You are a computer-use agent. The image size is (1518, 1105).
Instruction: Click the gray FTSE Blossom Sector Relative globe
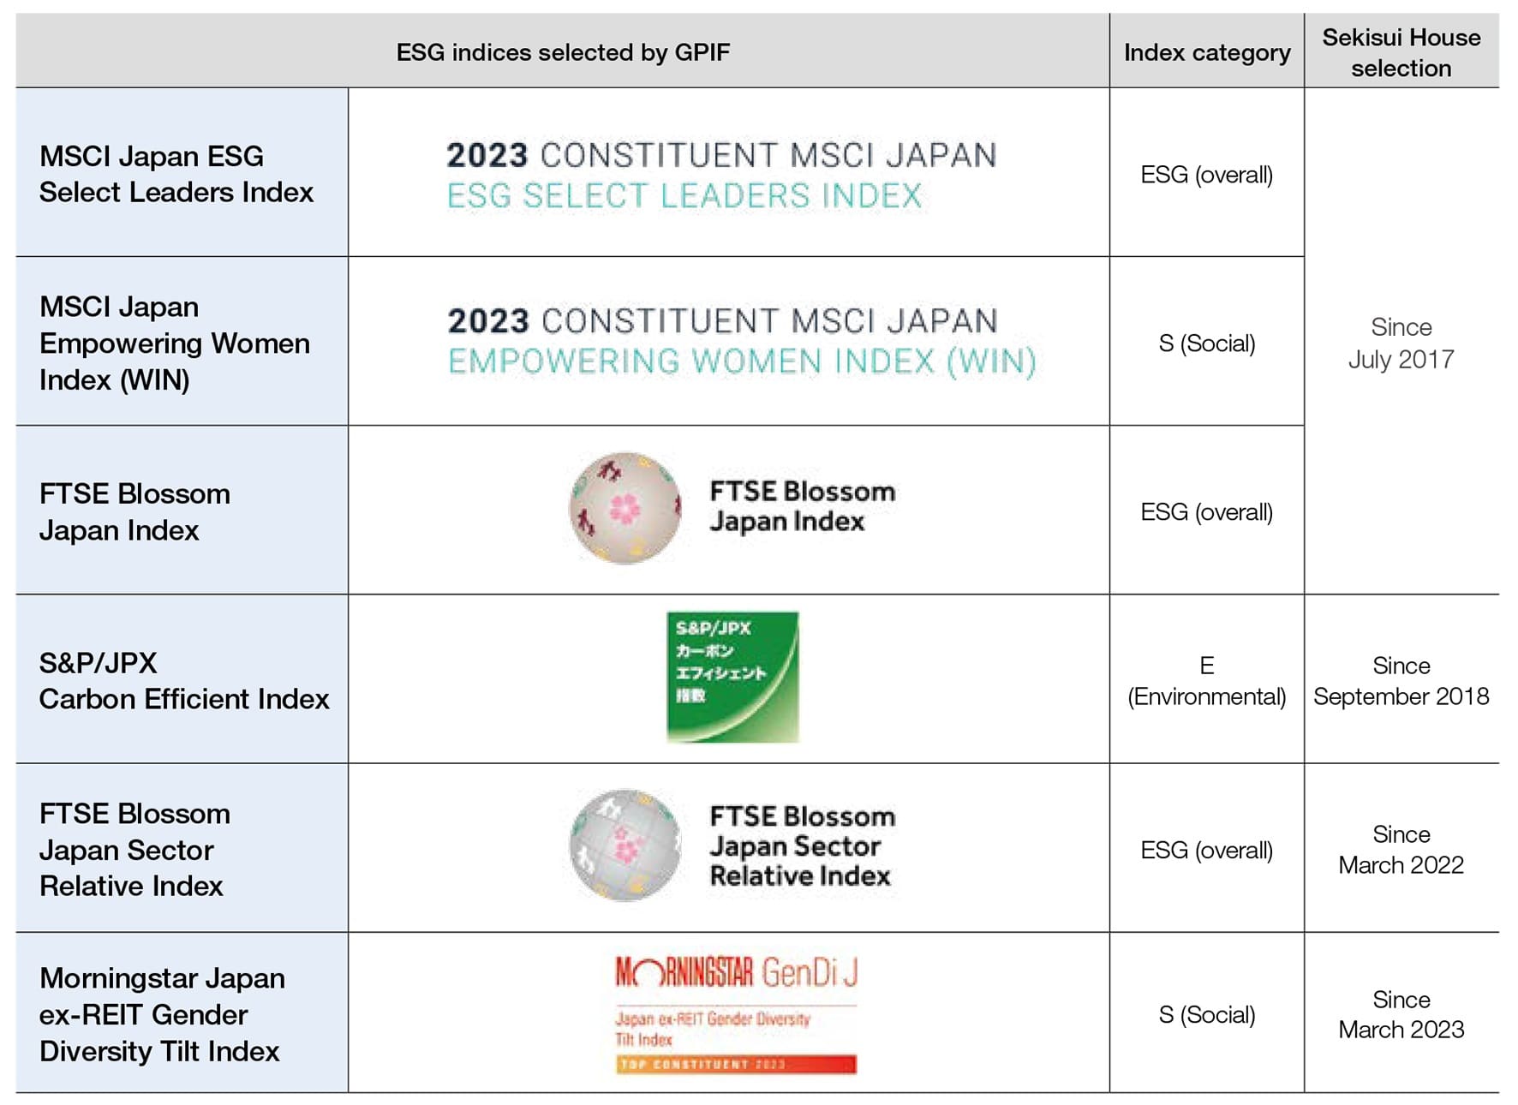tap(625, 845)
